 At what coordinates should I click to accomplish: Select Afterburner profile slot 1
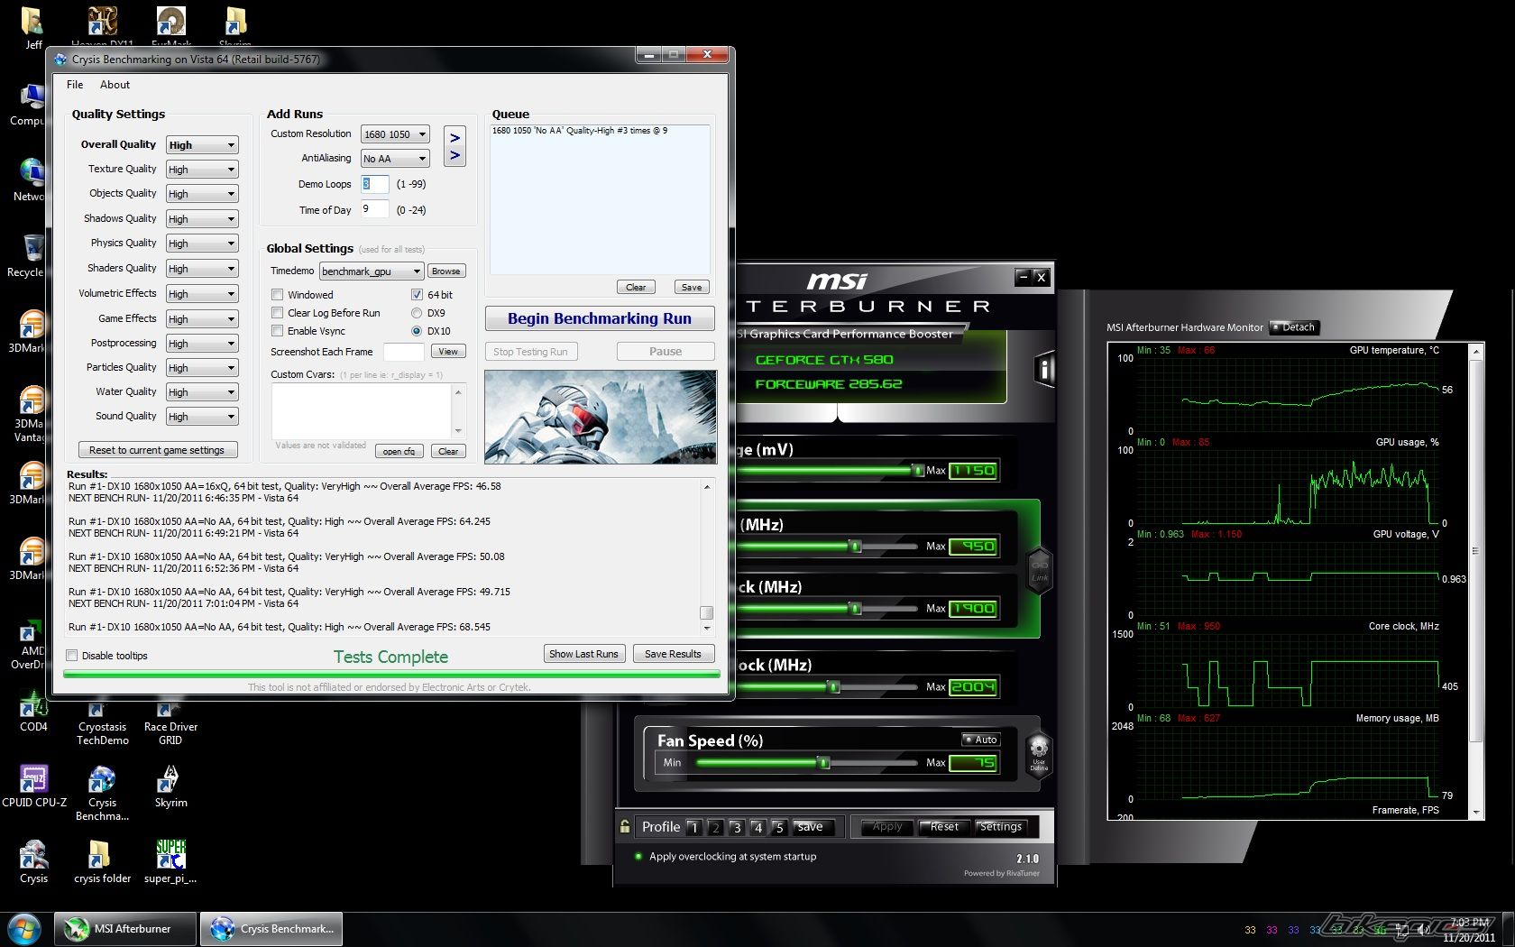click(x=693, y=827)
